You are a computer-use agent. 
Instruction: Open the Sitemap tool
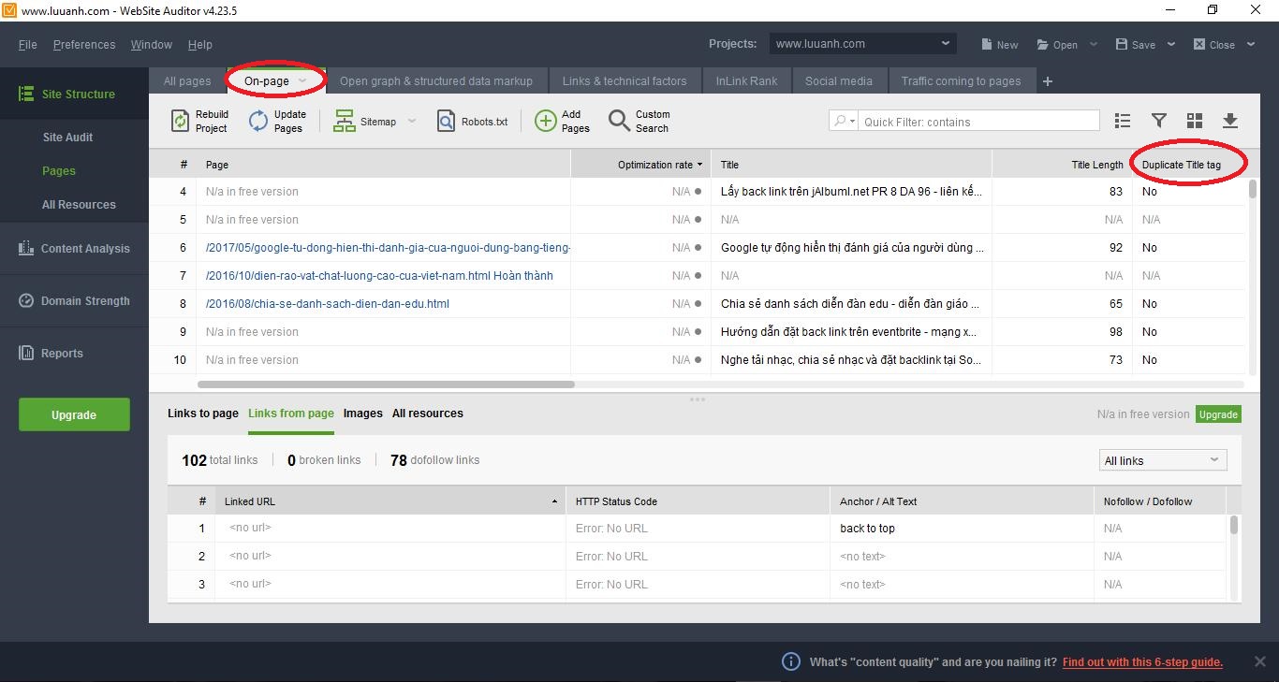tap(365, 122)
